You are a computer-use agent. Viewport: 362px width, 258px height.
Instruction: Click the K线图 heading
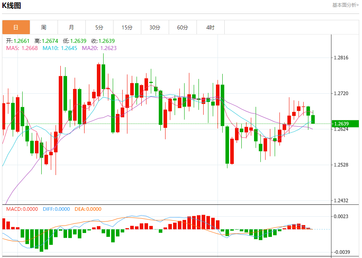coord(12,5)
